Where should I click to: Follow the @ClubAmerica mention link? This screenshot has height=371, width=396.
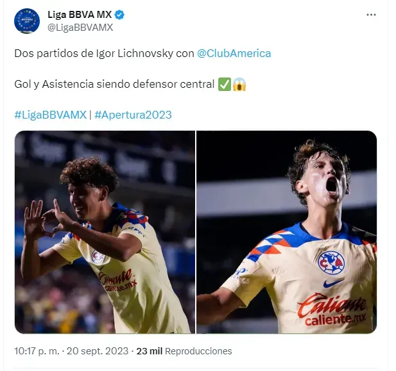point(234,53)
